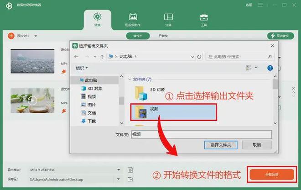Select the 视频 folder in file list

coord(174,112)
